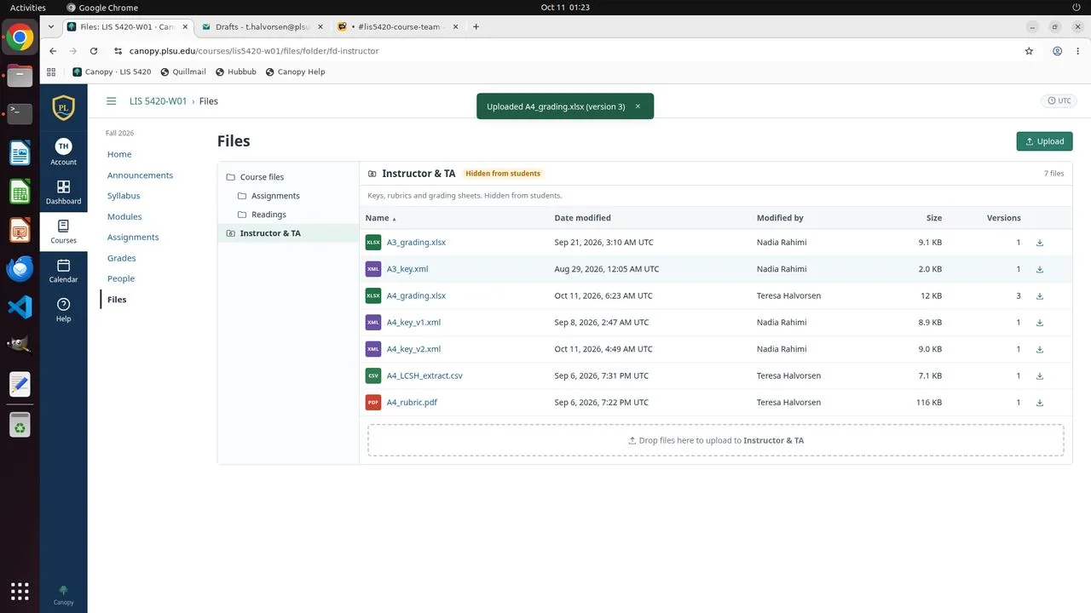The image size is (1091, 613).
Task: Bookmark this page with the star icon
Action: (1029, 51)
